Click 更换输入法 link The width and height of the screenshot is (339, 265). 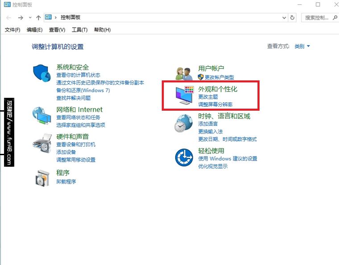tap(211, 132)
